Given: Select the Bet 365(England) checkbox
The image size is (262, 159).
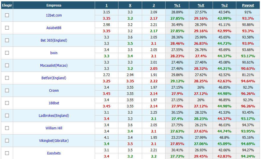Looking at the screenshot, I should tap(7, 40).
